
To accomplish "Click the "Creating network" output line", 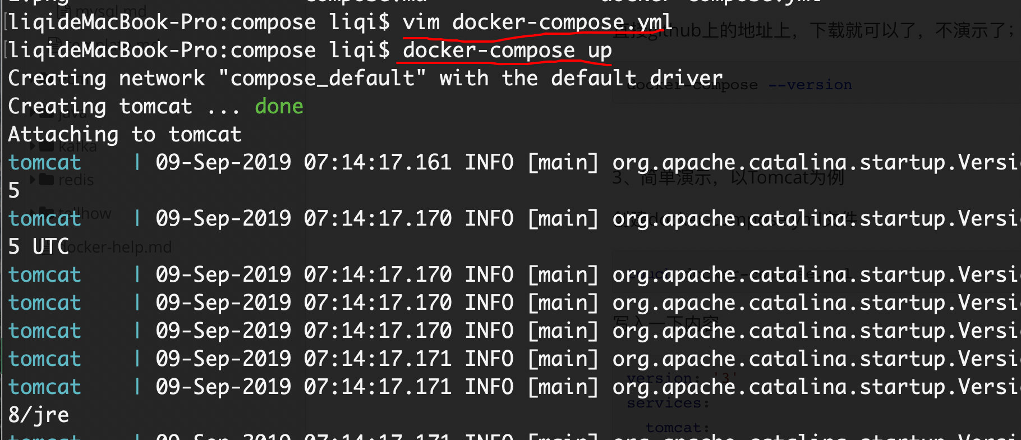I will pos(365,78).
